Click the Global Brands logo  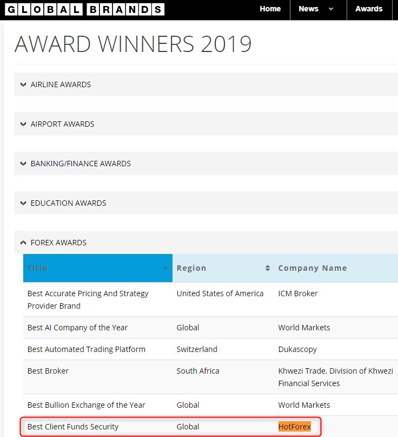(x=84, y=9)
